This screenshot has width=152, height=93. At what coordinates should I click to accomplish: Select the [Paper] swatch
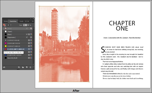coord(17,32)
